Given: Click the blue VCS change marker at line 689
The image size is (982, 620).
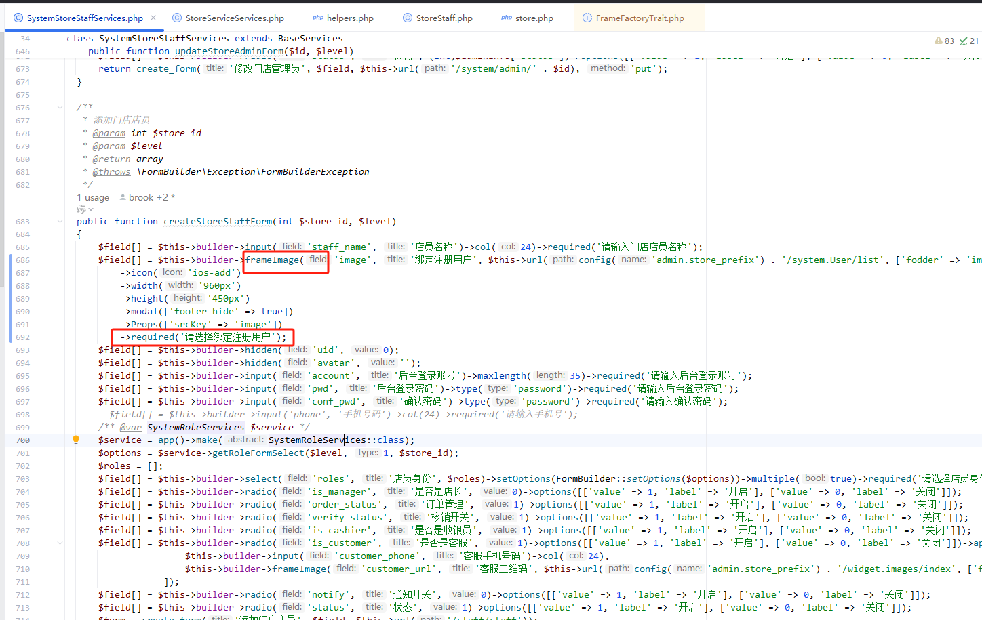Looking at the screenshot, I should click(x=10, y=299).
